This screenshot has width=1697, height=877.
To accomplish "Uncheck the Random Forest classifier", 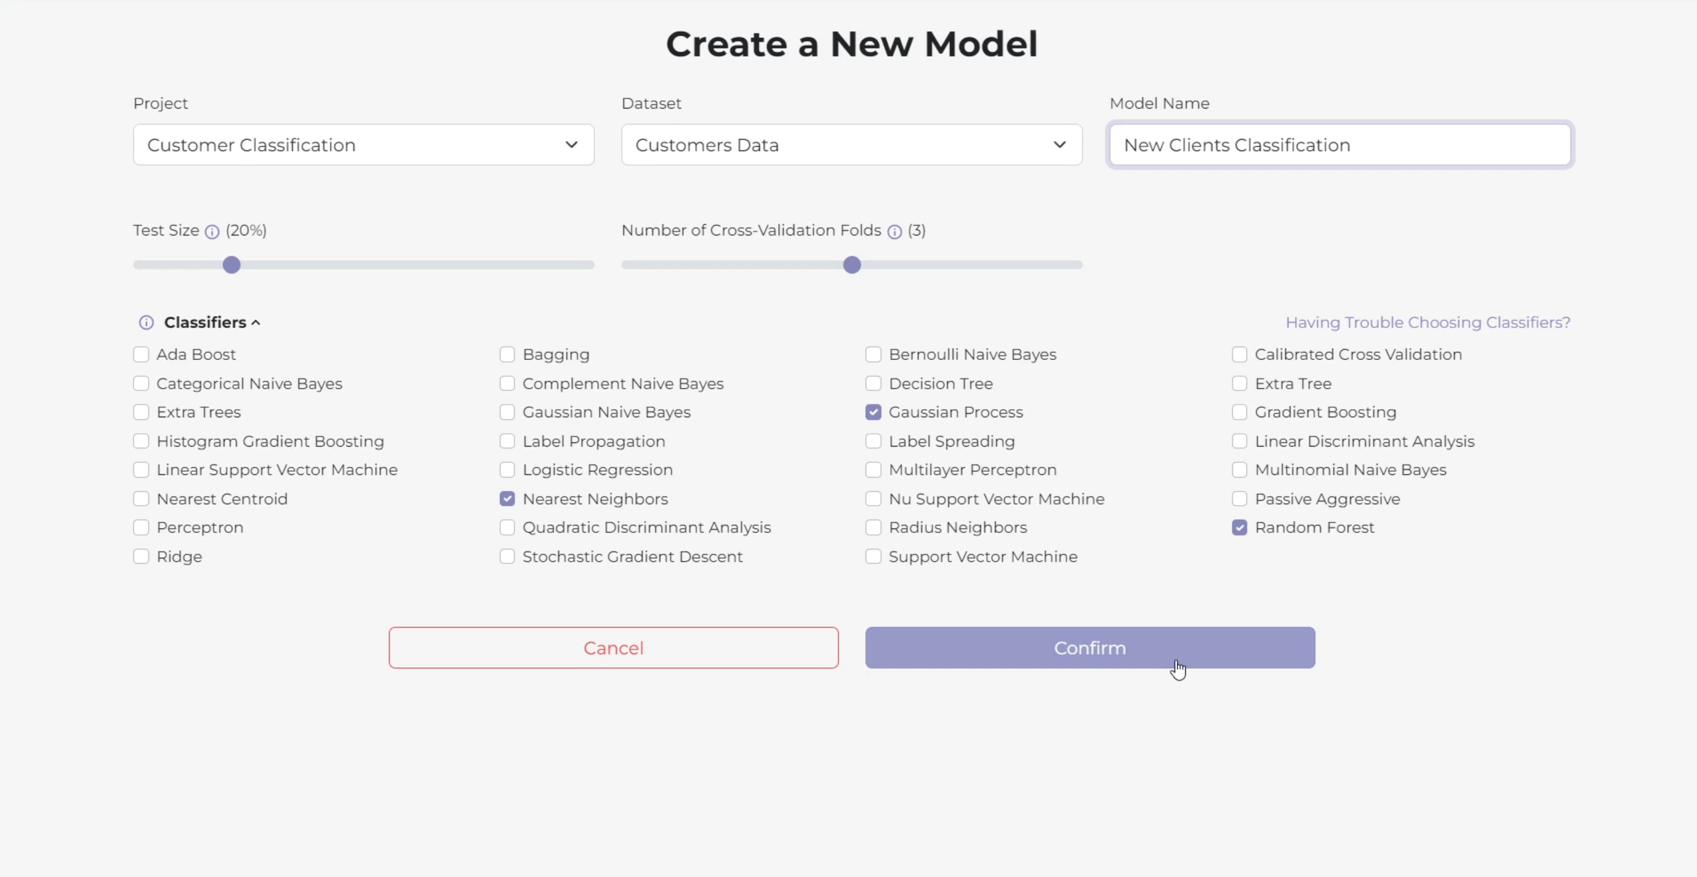I will 1239,528.
